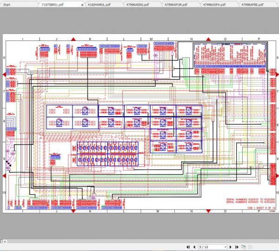The width and height of the screenshot is (279, 251).
Task: Click the red arrow marker at top right
Action: 208,39
